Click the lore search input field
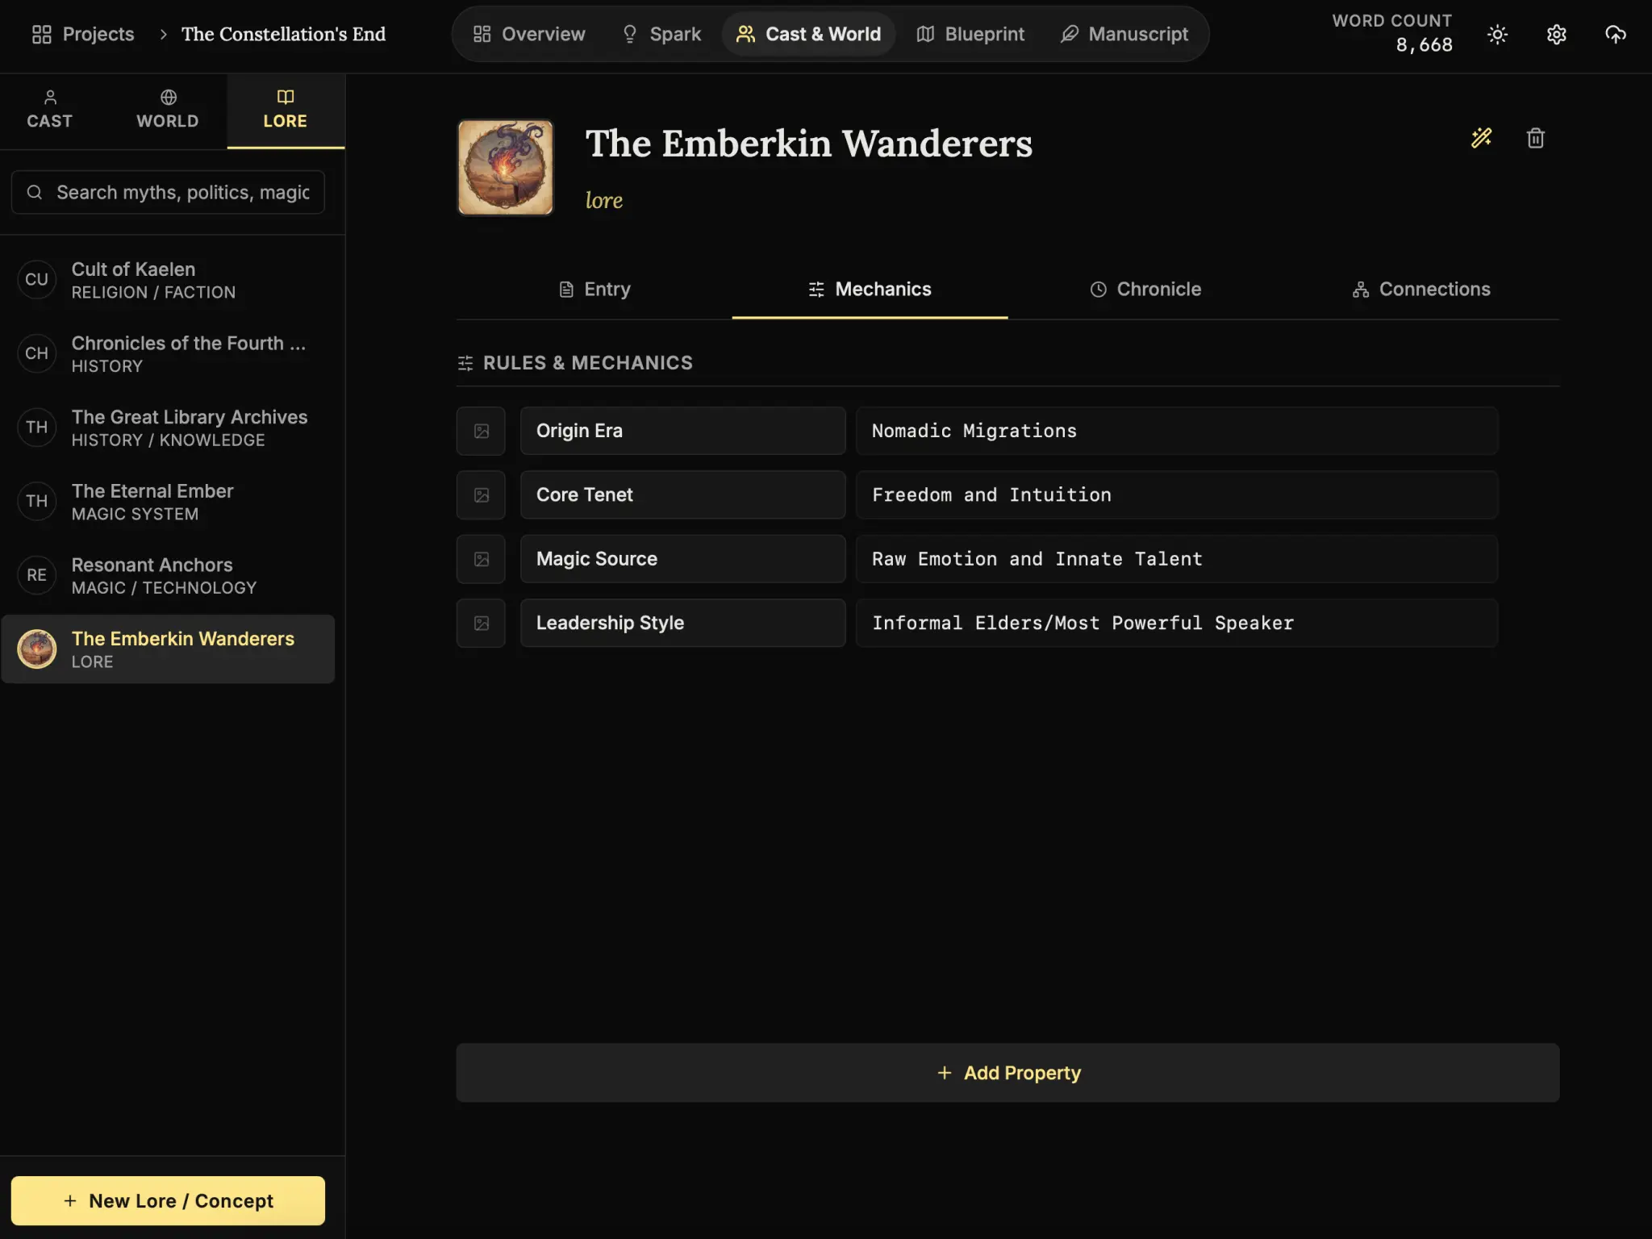This screenshot has width=1652, height=1239. coord(181,193)
